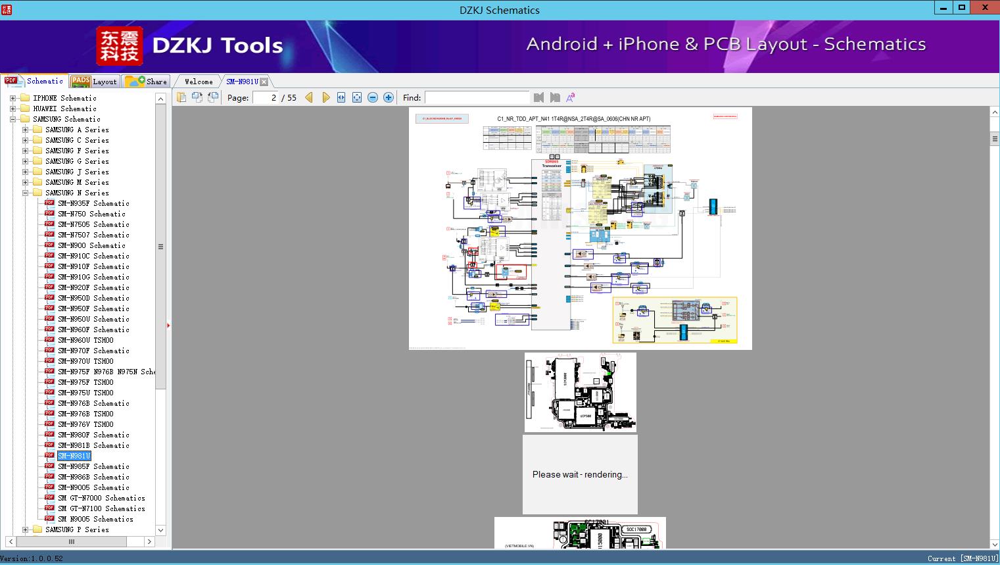Viewport: 1000px width, 565px height.
Task: Collapse SAMSUNG N Series folder
Action: (25, 193)
